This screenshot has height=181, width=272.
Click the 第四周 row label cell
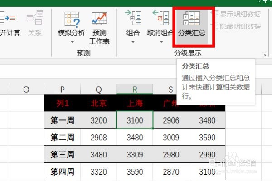63,171
